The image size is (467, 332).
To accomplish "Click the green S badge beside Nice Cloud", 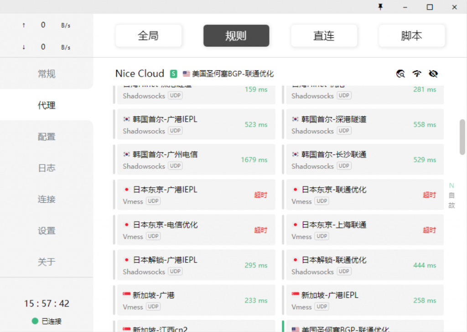I will [173, 74].
